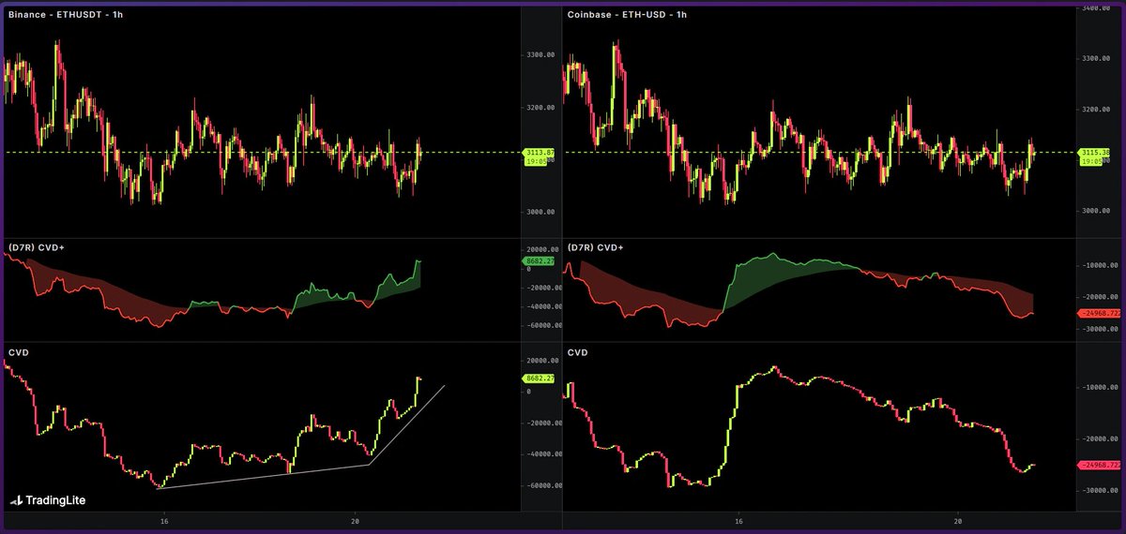
Task: Click 20000.00 on Binance (D7R) CVD+ axis
Action: click(541, 249)
